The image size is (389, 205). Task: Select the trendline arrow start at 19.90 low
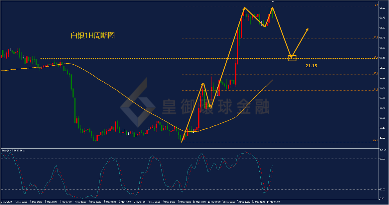pyautogui.click(x=182, y=141)
